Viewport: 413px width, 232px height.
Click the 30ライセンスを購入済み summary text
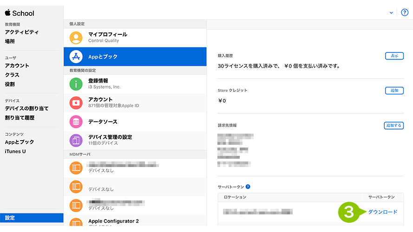(279, 66)
